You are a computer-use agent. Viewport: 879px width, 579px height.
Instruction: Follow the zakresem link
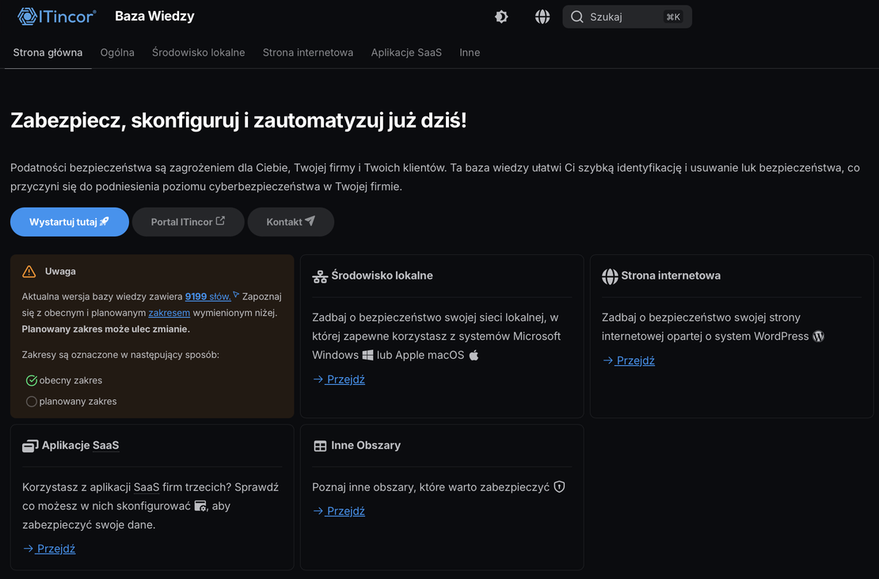click(169, 313)
